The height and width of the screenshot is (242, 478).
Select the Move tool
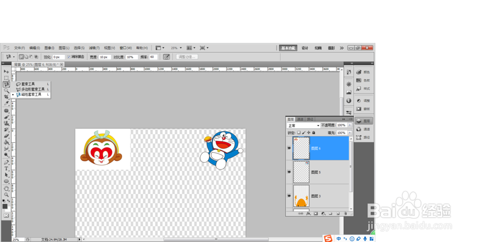pyautogui.click(x=6, y=72)
